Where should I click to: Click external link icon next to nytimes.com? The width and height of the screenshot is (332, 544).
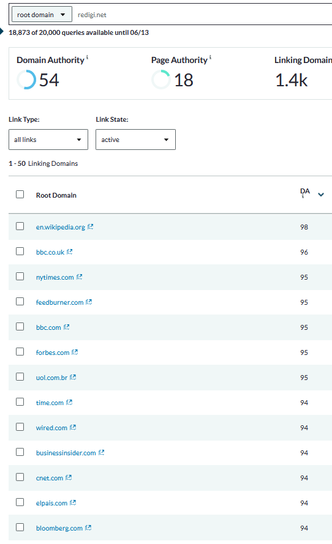coord(79,277)
